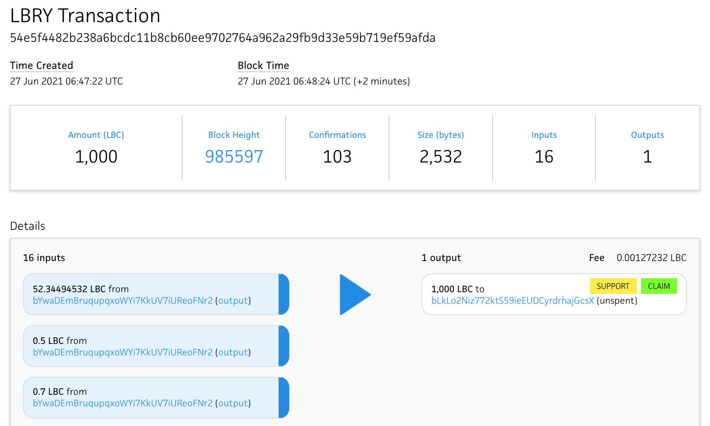Click the amount value 1,000
This screenshot has width=710, height=426.
coord(96,156)
